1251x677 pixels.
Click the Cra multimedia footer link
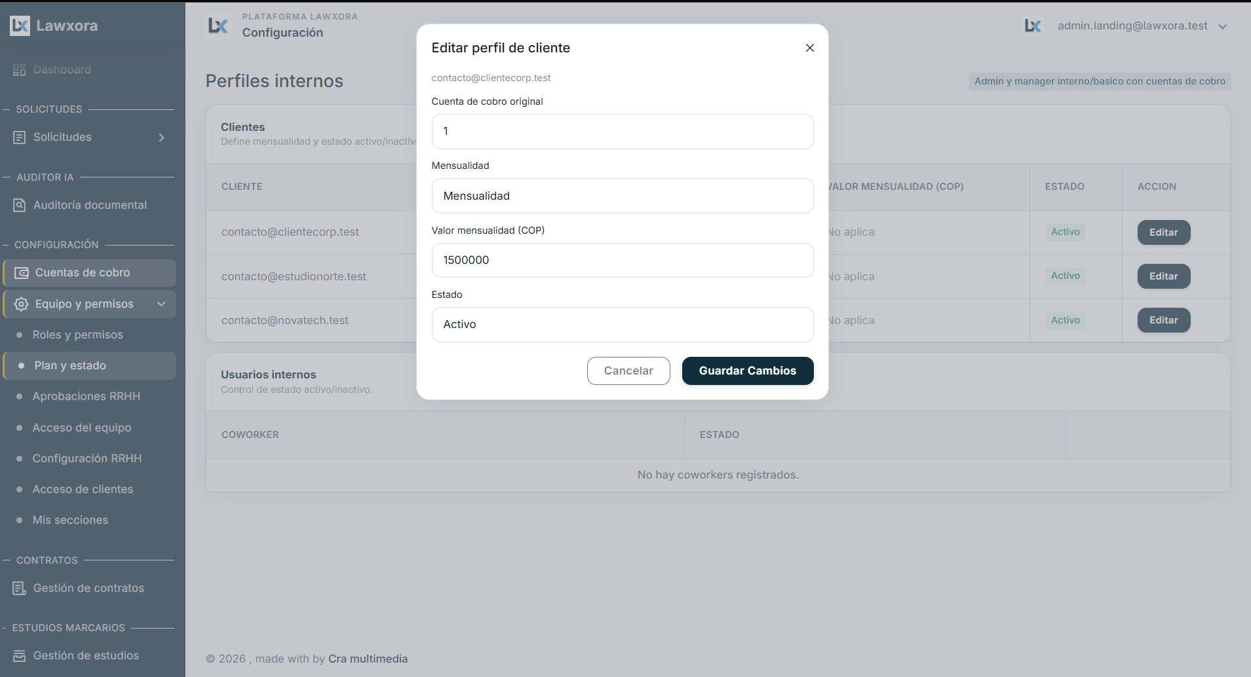pyautogui.click(x=368, y=659)
